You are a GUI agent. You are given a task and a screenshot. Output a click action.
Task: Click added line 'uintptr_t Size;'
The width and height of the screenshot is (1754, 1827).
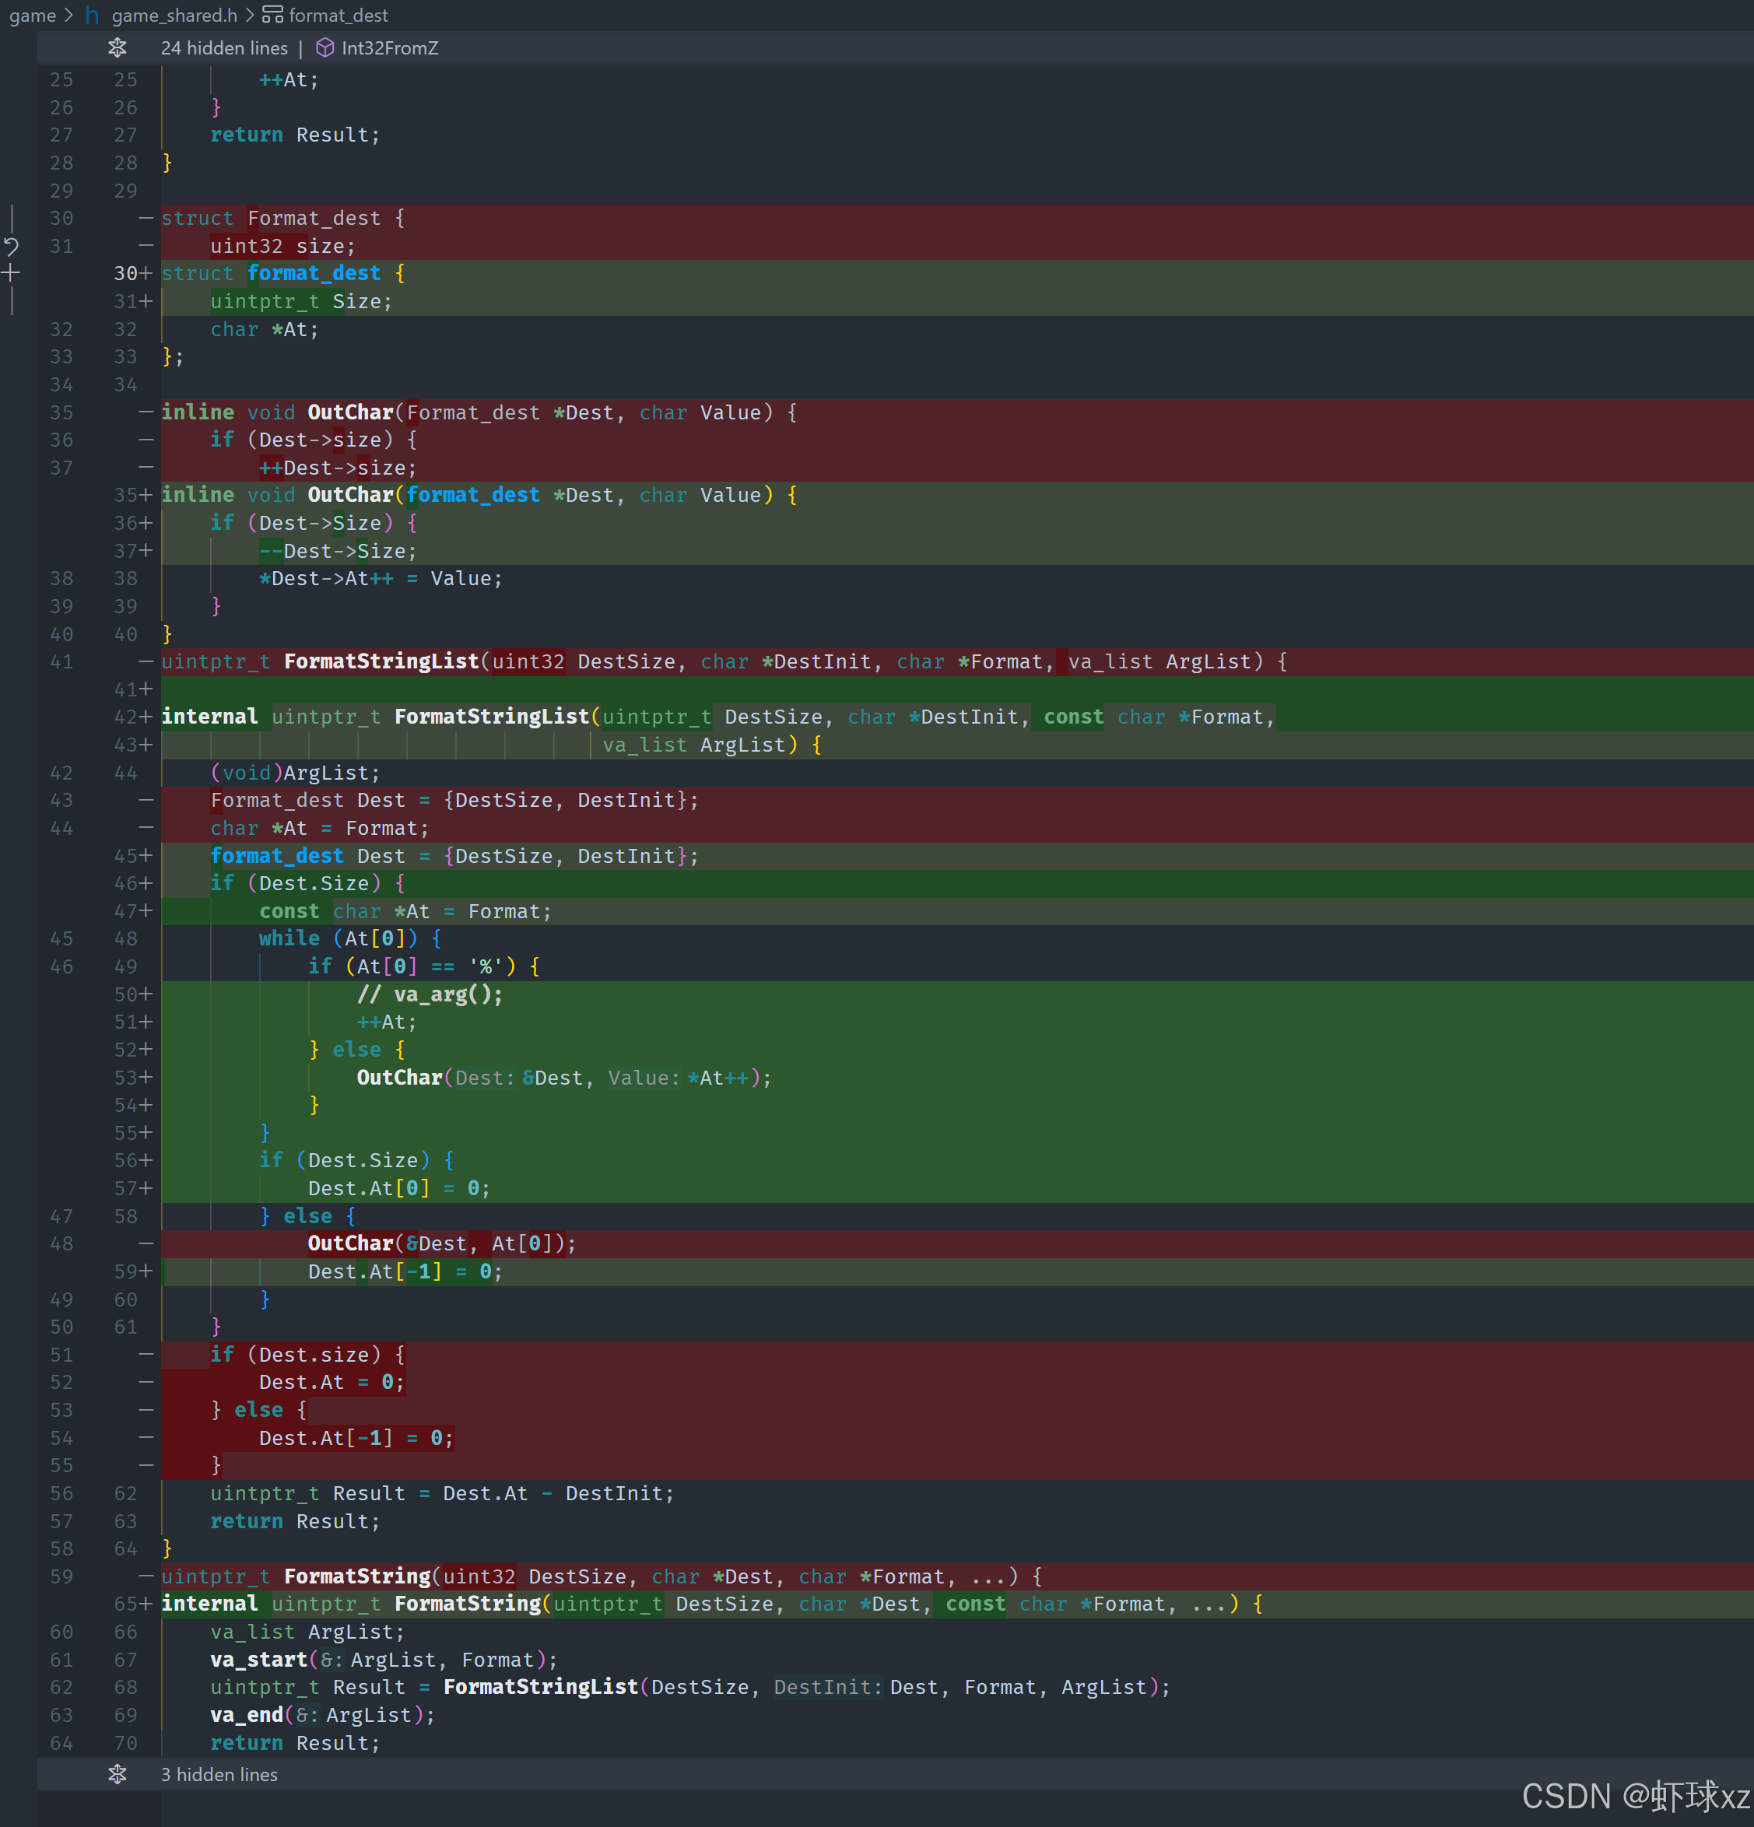[301, 302]
